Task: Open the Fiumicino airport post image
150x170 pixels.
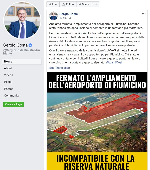Action: tap(97, 121)
